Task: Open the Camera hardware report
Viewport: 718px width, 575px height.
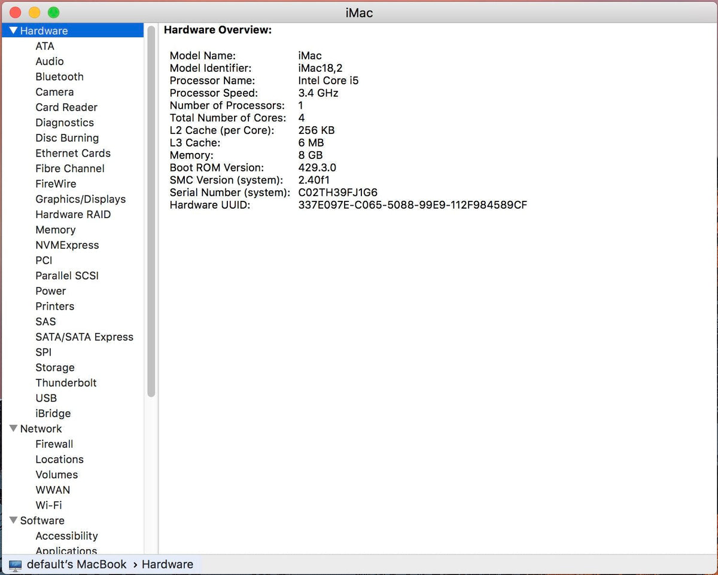Action: coord(54,92)
